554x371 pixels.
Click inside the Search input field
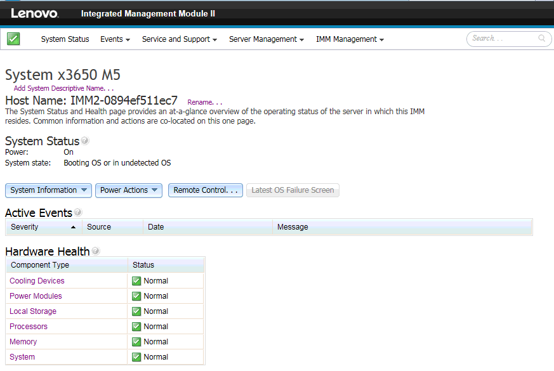point(501,39)
